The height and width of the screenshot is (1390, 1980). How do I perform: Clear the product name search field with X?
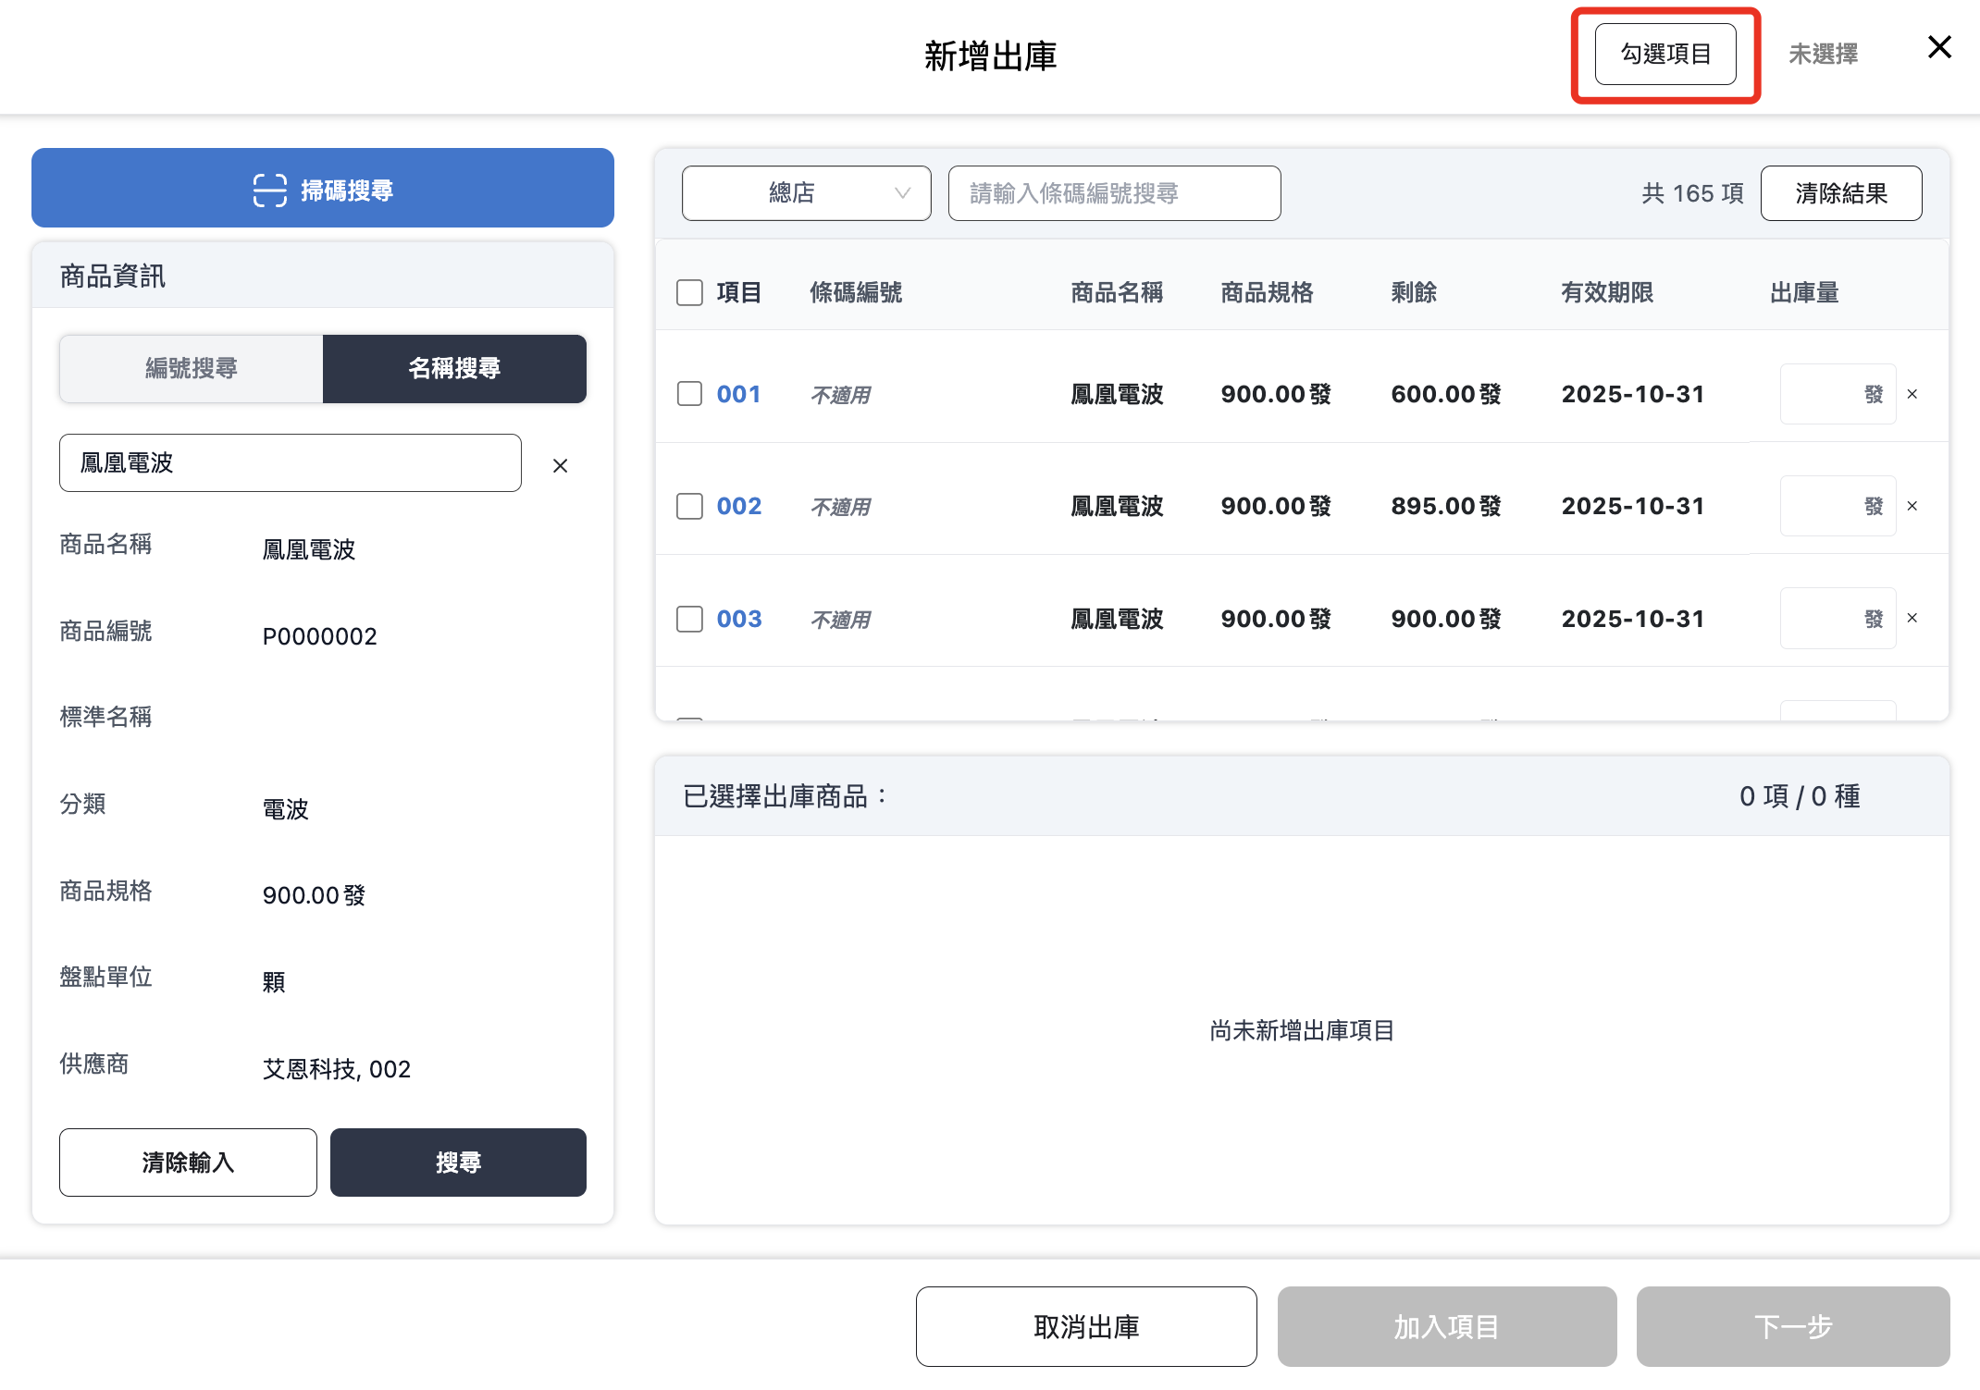tap(560, 465)
